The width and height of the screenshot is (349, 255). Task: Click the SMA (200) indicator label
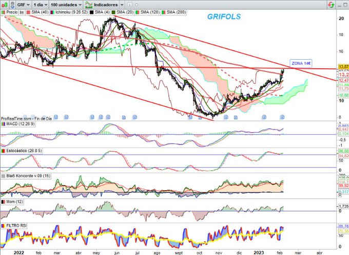tap(176, 12)
